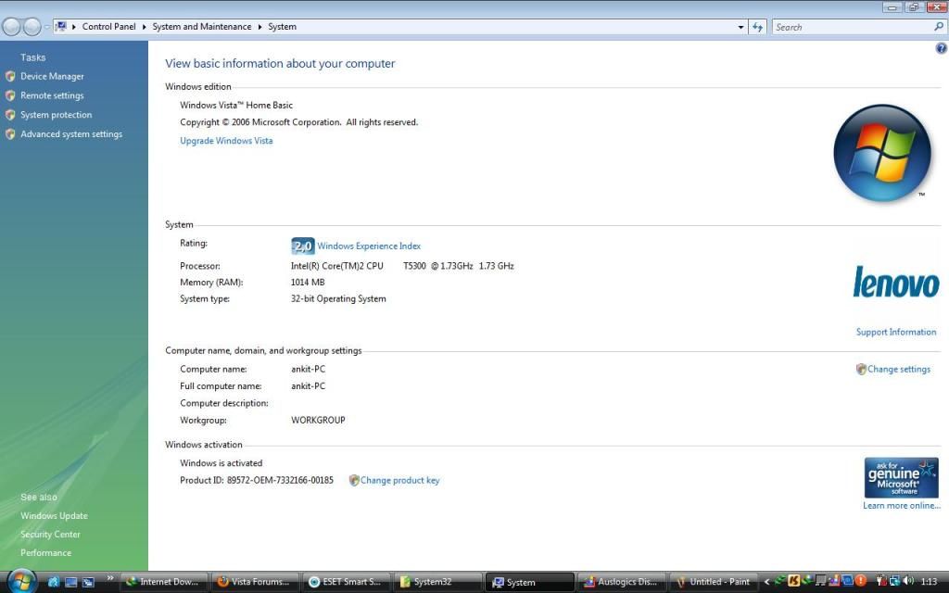The image size is (949, 593).
Task: Open Device Manager from Tasks
Action: click(x=52, y=76)
